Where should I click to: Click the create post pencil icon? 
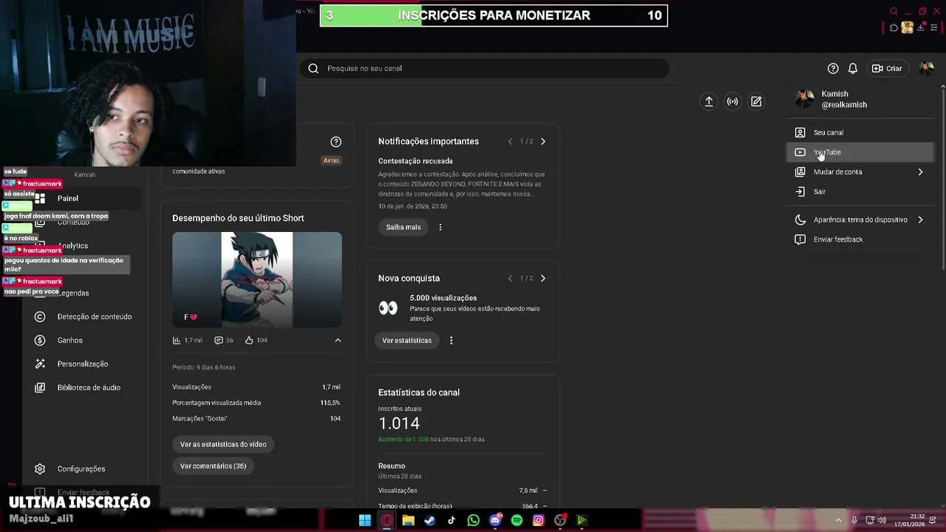point(756,101)
